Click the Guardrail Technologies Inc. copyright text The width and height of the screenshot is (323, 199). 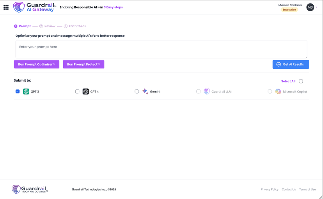94,189
